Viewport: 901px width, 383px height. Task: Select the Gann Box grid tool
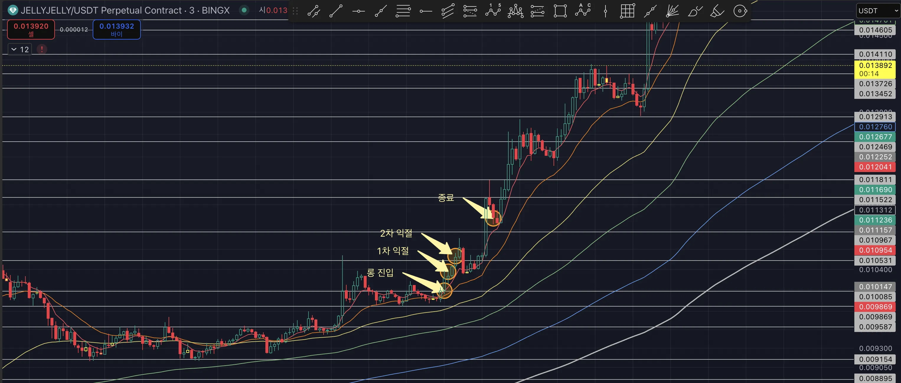[627, 11]
